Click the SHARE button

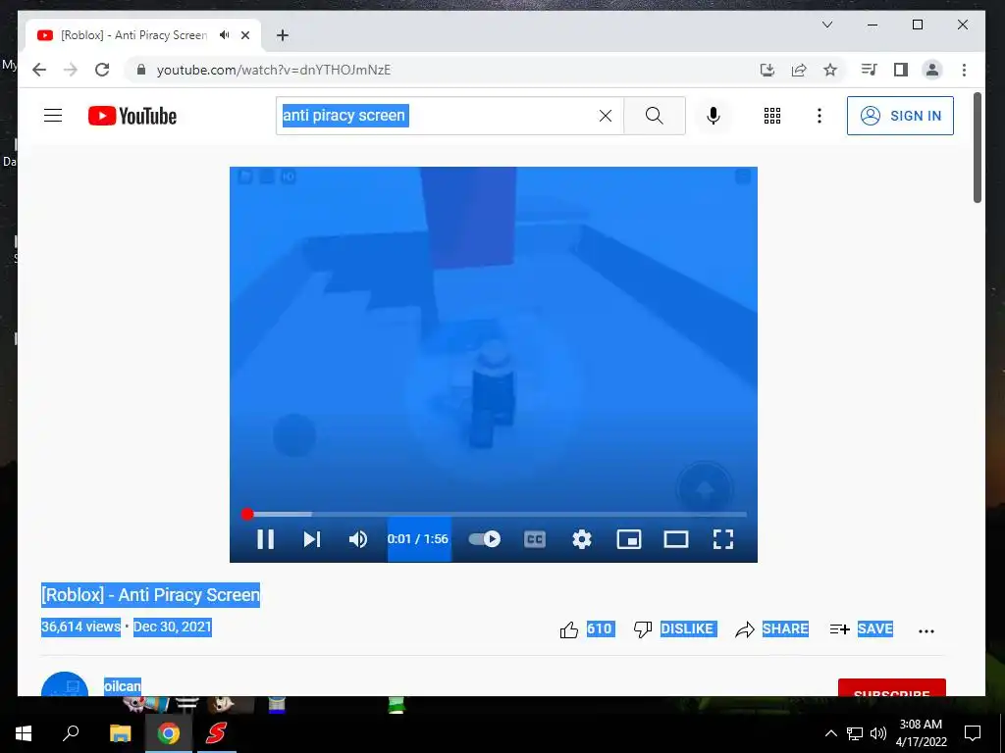pos(771,629)
